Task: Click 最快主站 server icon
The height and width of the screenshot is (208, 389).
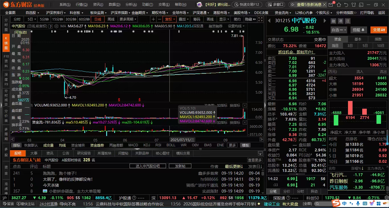Action: tap(26, 204)
